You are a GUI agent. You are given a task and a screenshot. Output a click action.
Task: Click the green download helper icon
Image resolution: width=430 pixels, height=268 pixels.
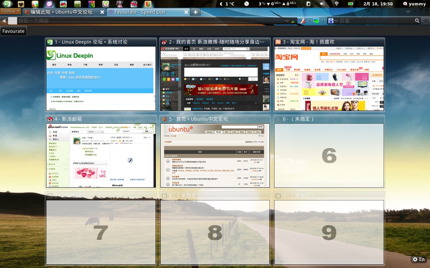(x=316, y=21)
